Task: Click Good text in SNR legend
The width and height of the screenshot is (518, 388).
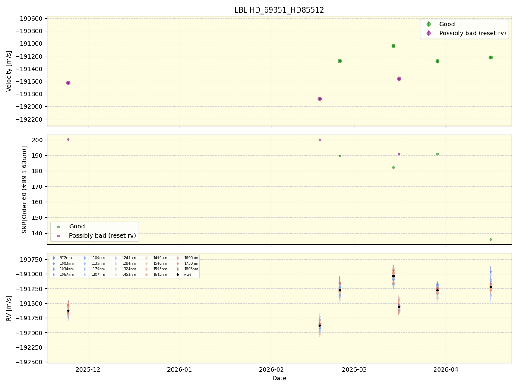Action: click(77, 227)
